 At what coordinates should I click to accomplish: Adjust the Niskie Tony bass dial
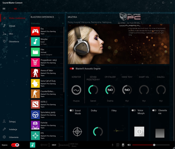(127, 90)
